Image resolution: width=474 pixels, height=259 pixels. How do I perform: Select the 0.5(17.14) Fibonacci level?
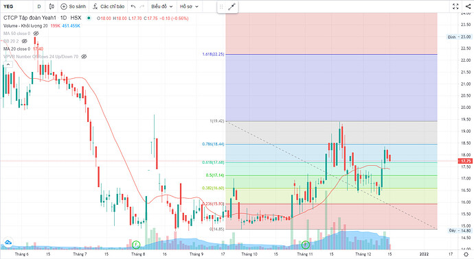[215, 175]
